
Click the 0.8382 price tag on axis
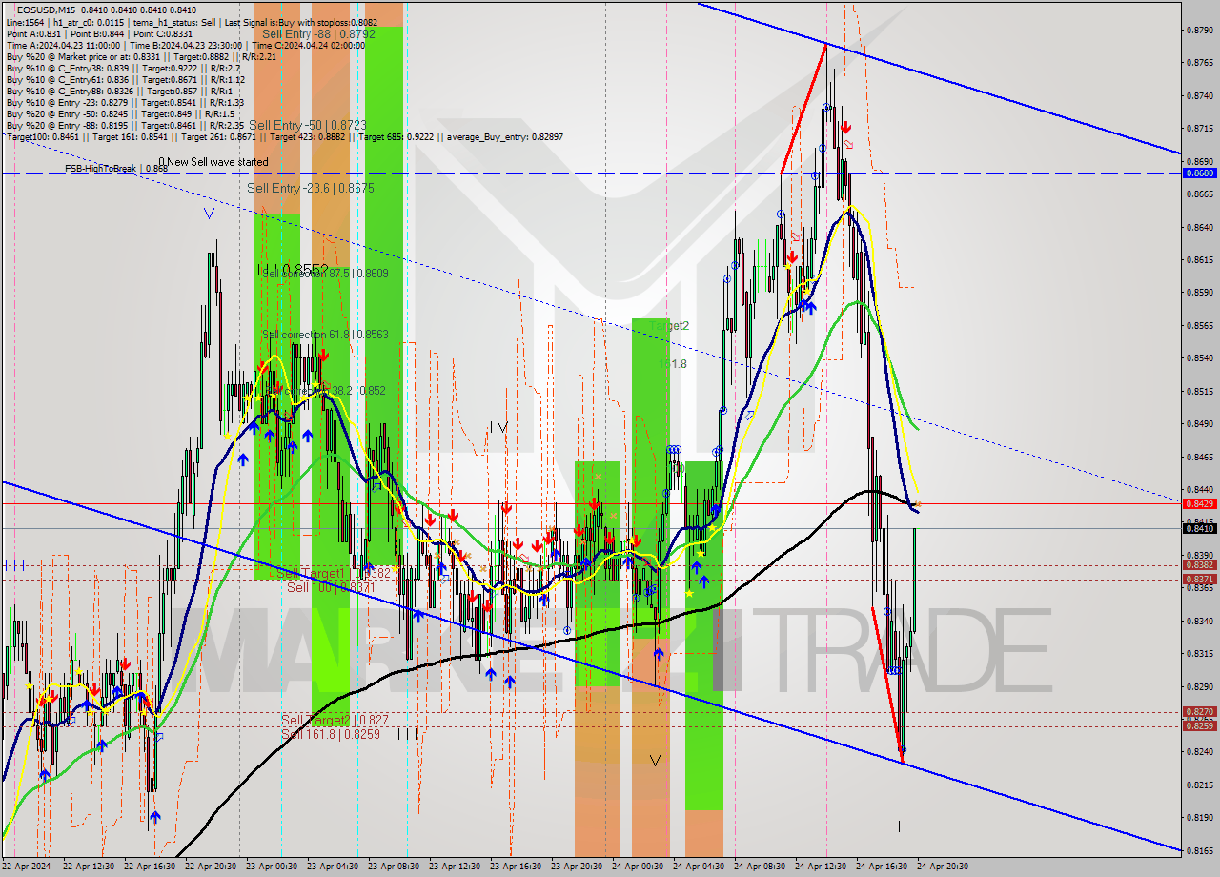[1199, 565]
